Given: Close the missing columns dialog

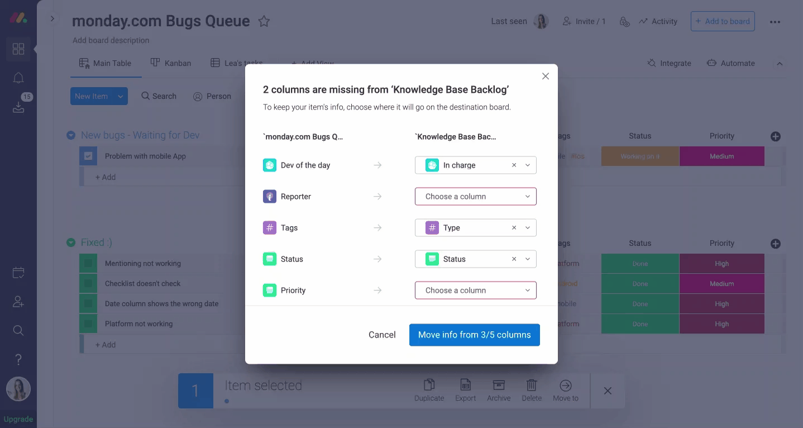Looking at the screenshot, I should 546,76.
